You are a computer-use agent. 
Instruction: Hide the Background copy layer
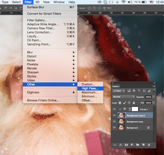point(114,121)
